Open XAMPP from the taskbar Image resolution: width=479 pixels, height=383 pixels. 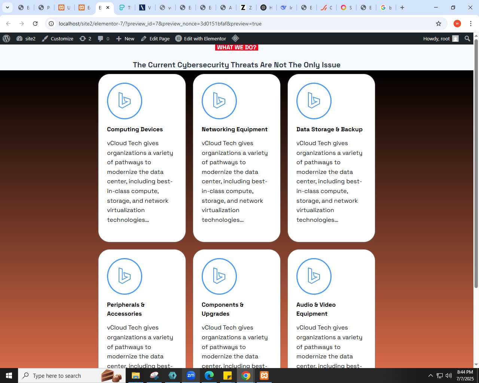click(x=264, y=376)
